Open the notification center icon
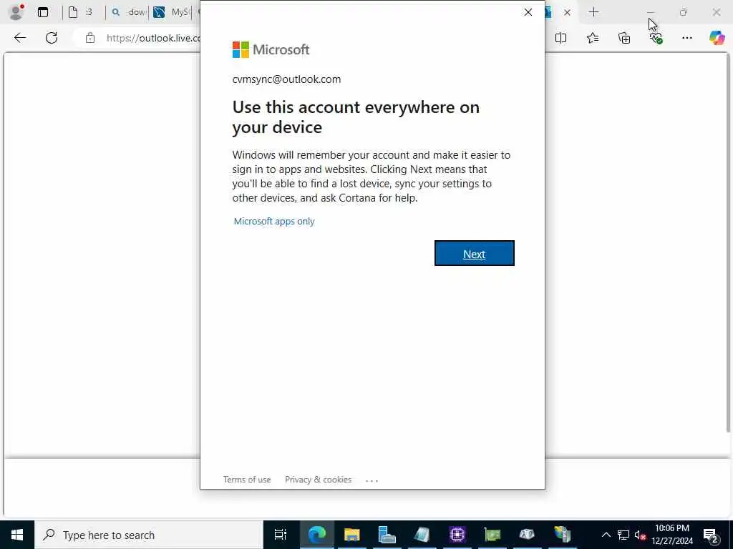 (x=711, y=535)
